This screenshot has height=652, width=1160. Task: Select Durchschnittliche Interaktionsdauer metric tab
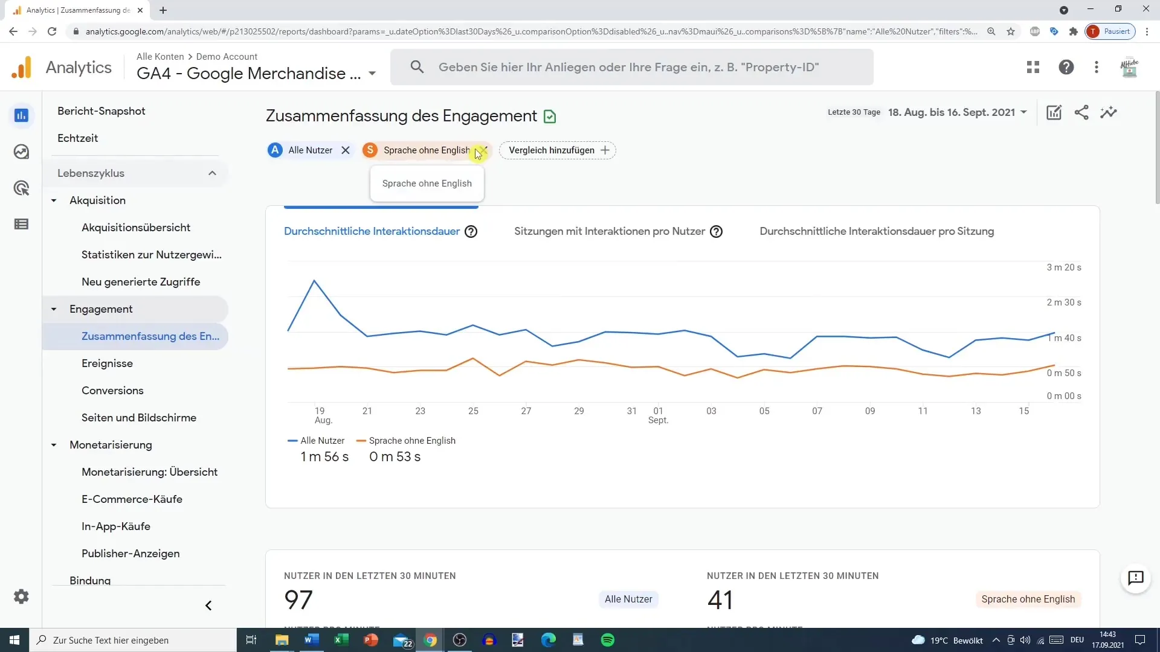pos(372,231)
